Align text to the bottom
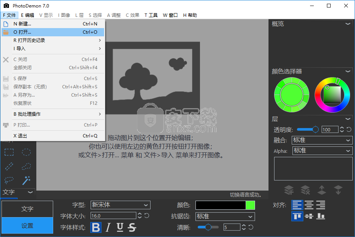The width and height of the screenshot is (355, 237). [321, 216]
